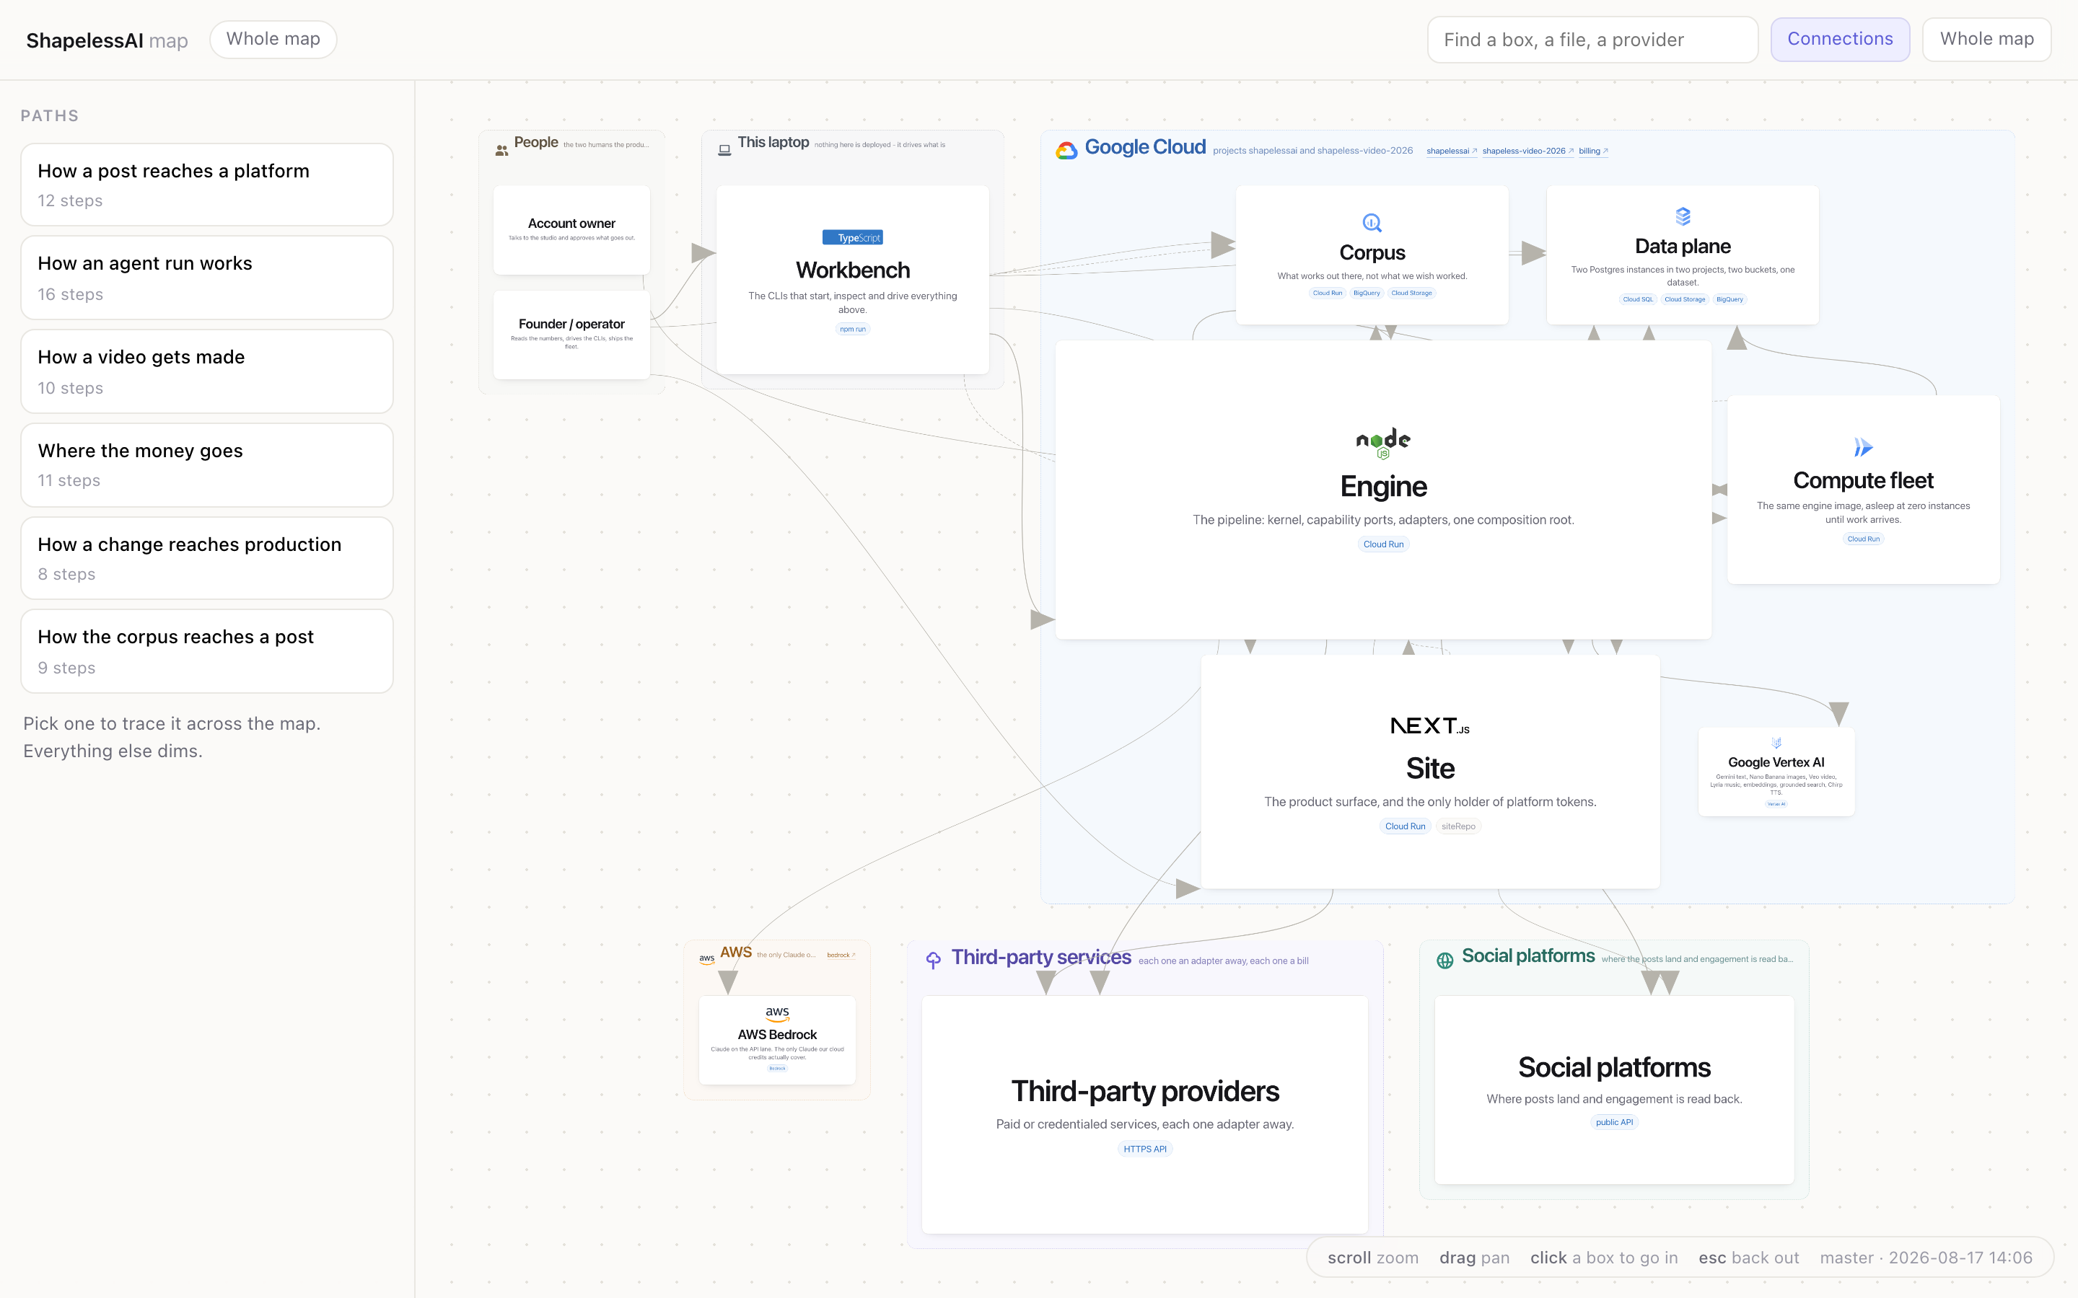This screenshot has height=1298, width=2078.
Task: Click the 'esc back out' hint
Action: click(1748, 1258)
